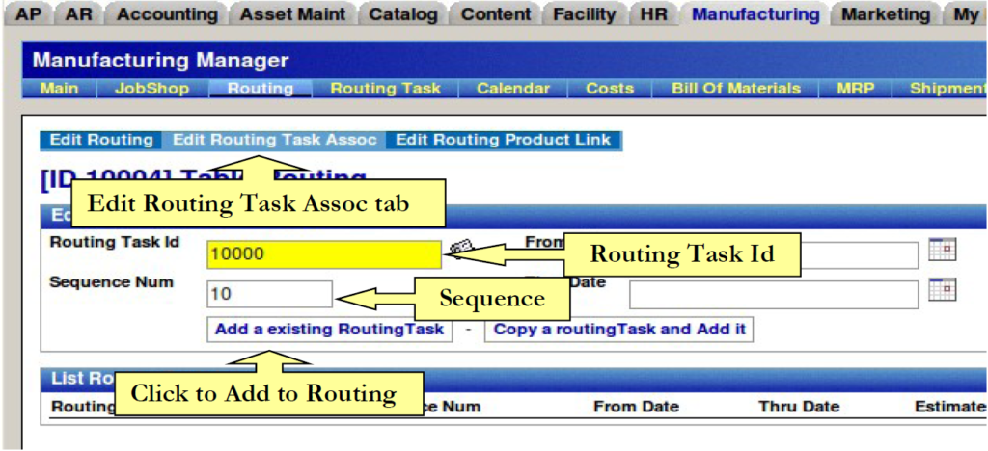The width and height of the screenshot is (988, 451).
Task: Click the Sequence Num input field
Action: pyautogui.click(x=269, y=294)
